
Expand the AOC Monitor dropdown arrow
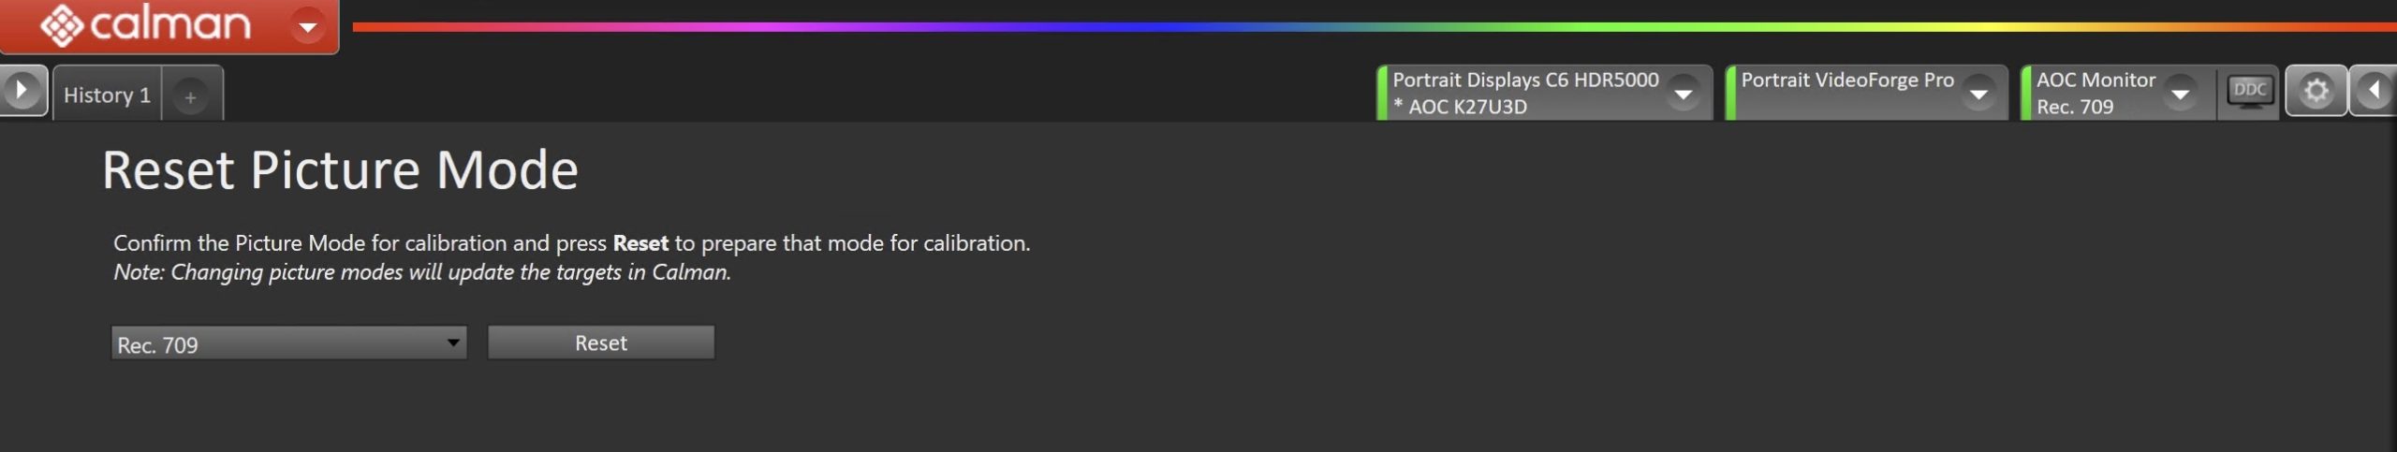2180,94
